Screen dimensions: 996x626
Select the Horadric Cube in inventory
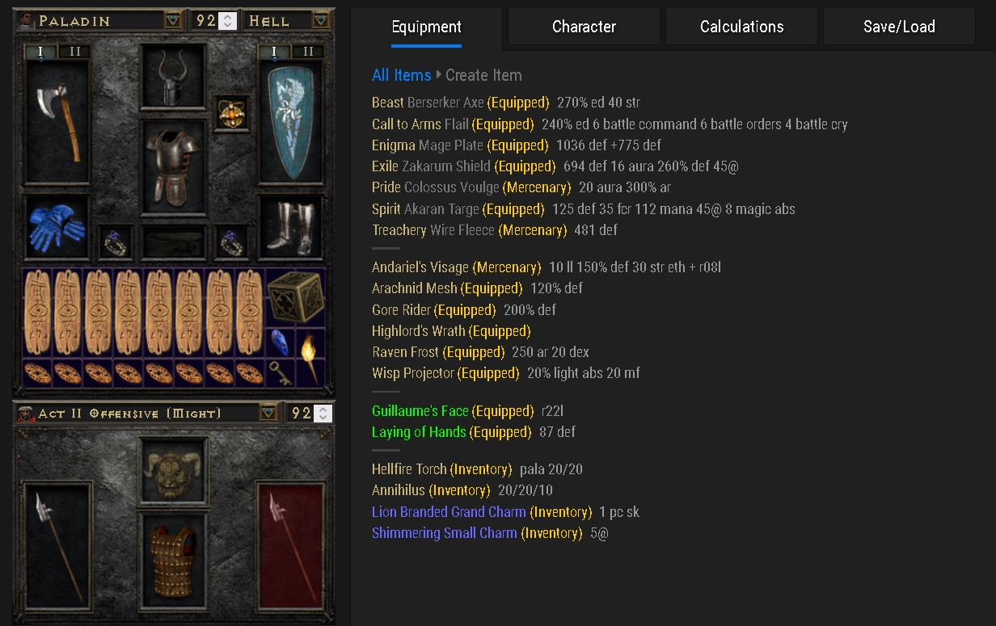click(x=294, y=297)
